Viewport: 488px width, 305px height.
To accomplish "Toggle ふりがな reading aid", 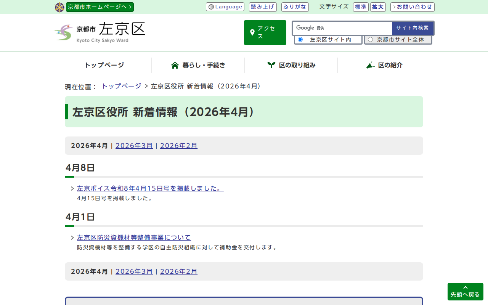I will pyautogui.click(x=295, y=7).
